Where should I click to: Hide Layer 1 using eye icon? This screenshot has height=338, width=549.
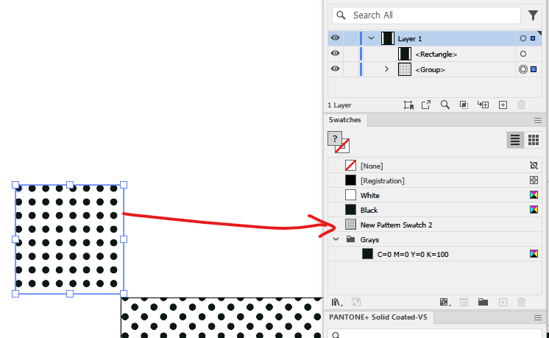click(x=335, y=38)
